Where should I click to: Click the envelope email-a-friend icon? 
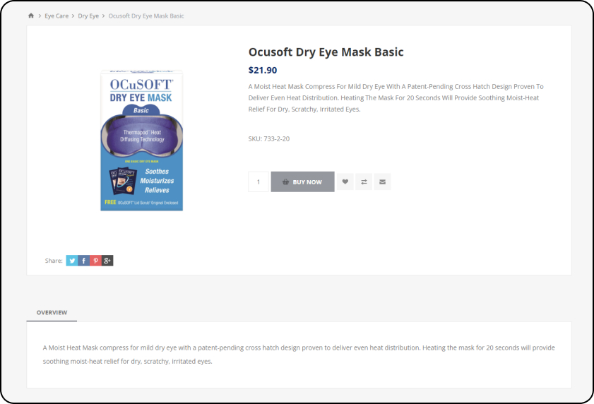(x=382, y=182)
